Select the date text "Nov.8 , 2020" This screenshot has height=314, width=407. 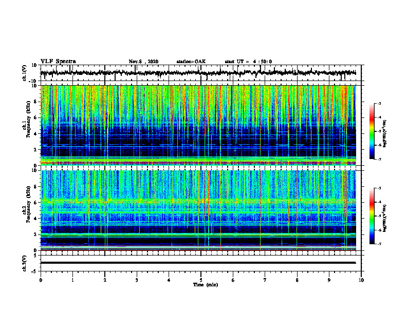[143, 62]
